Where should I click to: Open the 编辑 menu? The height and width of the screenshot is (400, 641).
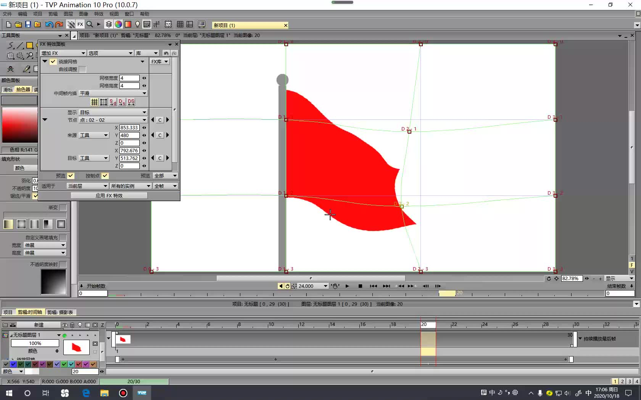23,14
